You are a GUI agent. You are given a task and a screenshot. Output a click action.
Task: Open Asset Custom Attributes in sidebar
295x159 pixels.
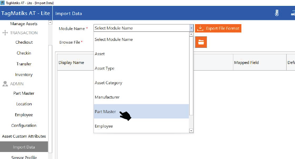[x=24, y=136]
